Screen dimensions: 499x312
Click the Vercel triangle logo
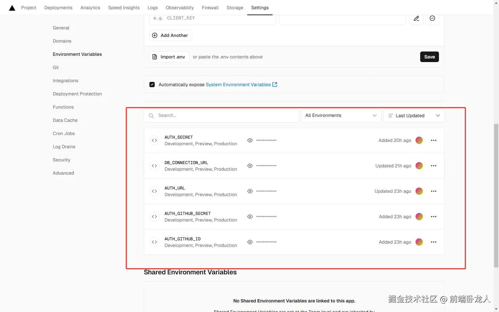12,8
